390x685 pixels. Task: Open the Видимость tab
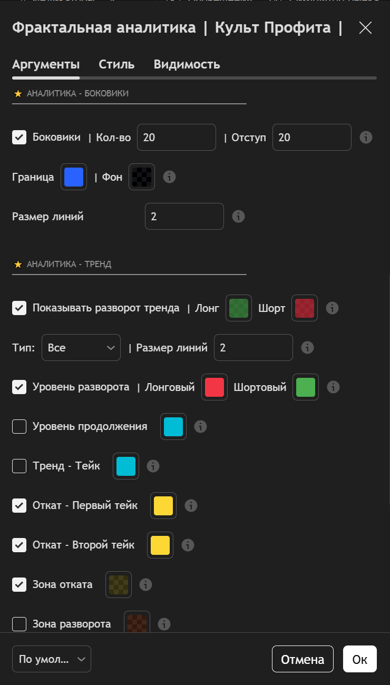pos(187,65)
